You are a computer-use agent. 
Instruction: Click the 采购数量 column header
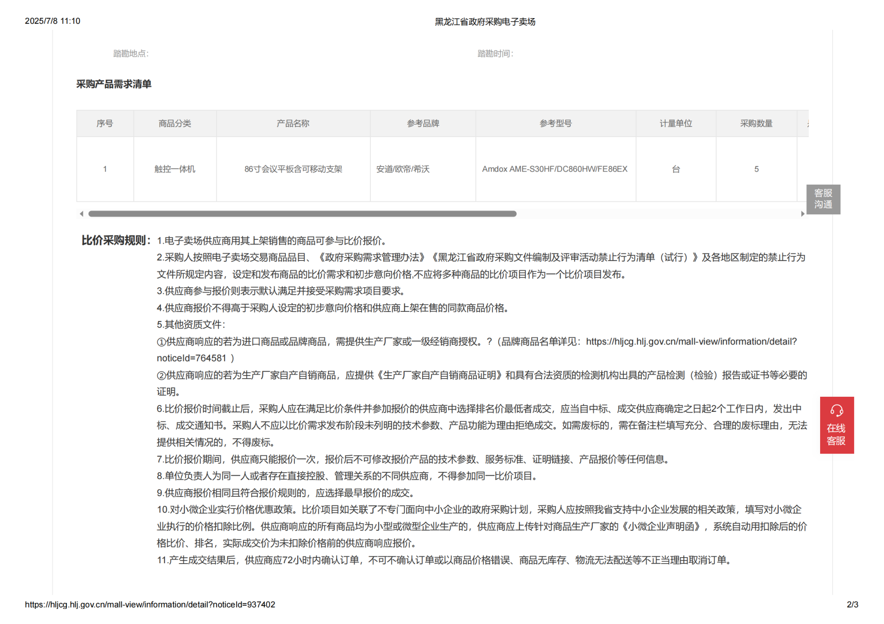pos(756,124)
